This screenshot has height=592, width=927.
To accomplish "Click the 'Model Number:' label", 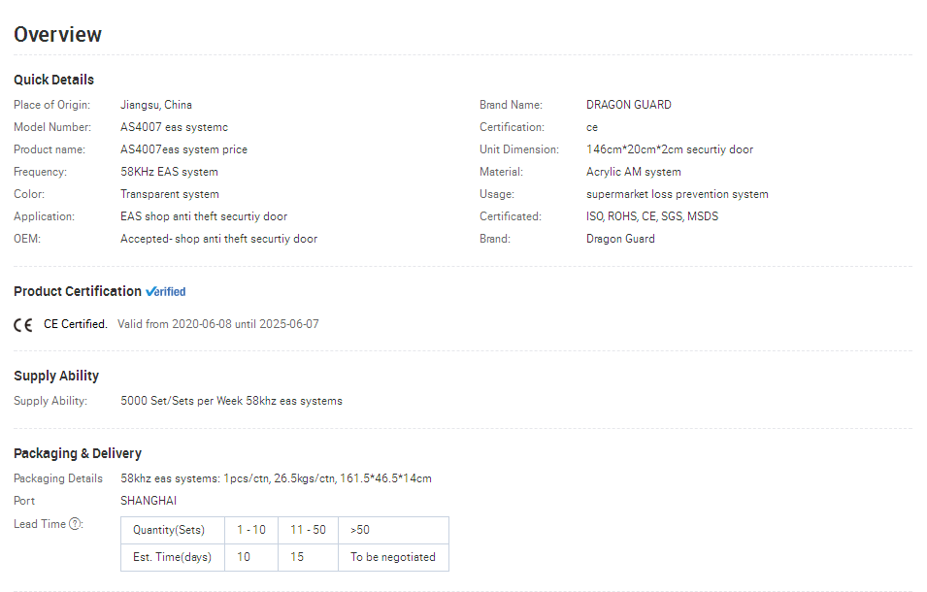I will click(52, 127).
